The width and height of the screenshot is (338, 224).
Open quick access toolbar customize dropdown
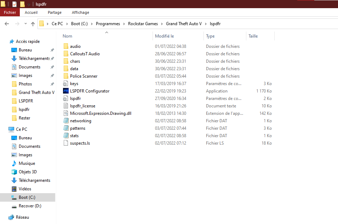click(x=29, y=4)
